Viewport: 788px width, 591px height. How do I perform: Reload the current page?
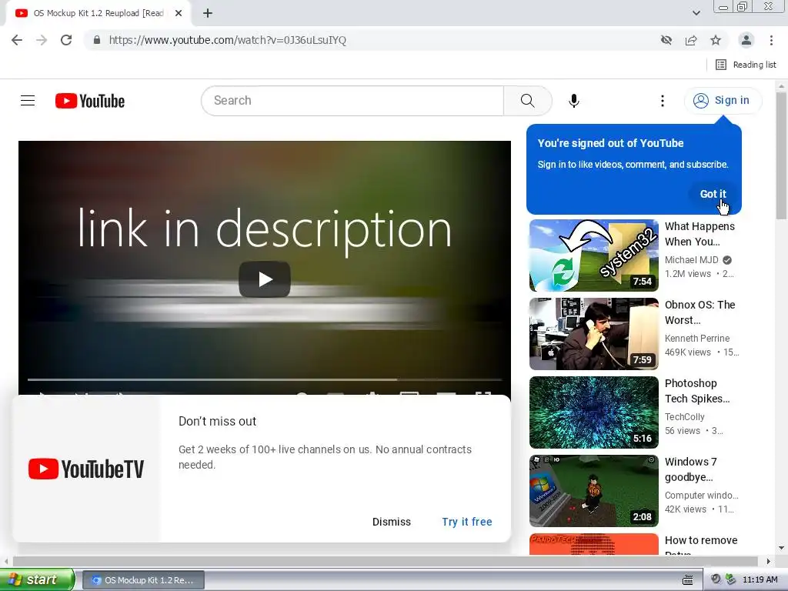pos(66,40)
